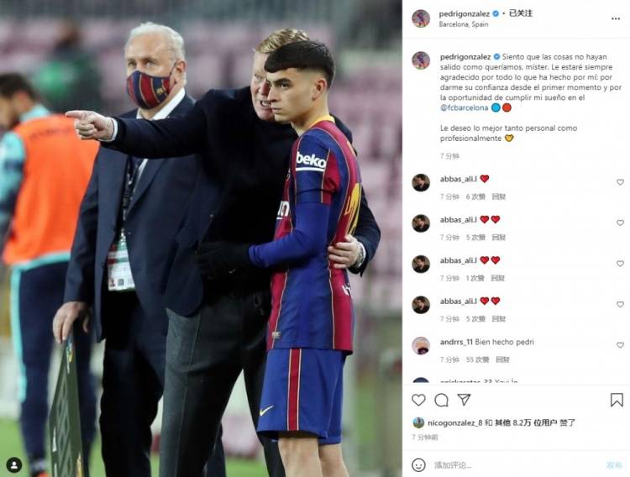
Task: Click the add comment input field
Action: [x=517, y=465]
